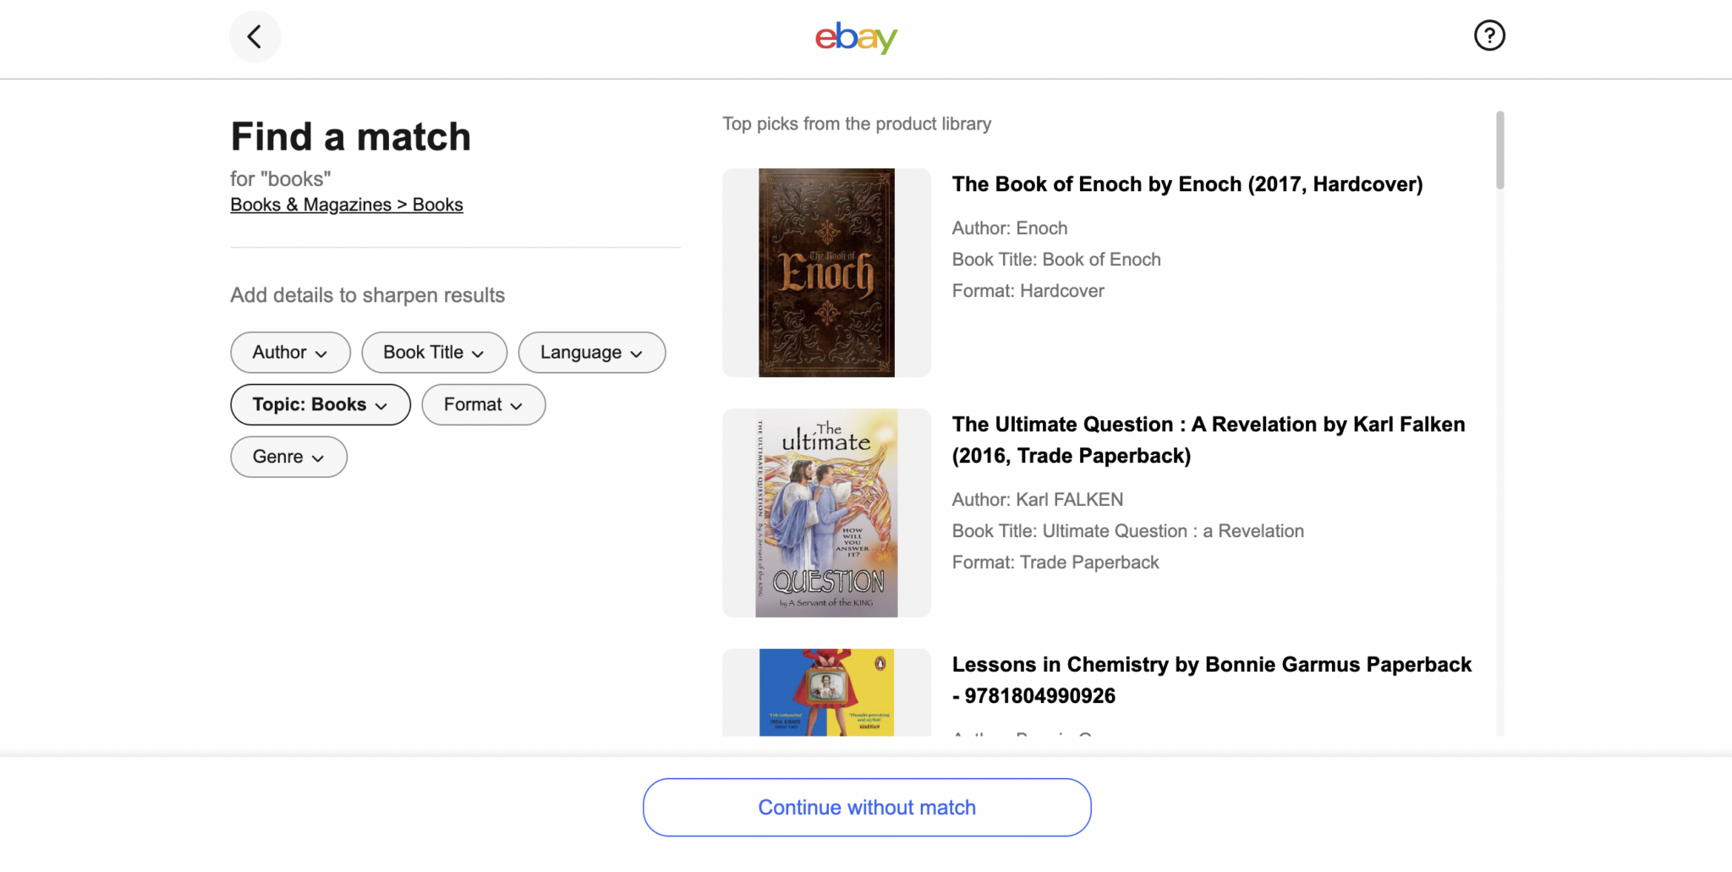Open the Topic: Books filter
Viewport: 1732px width, 872px height.
(320, 404)
